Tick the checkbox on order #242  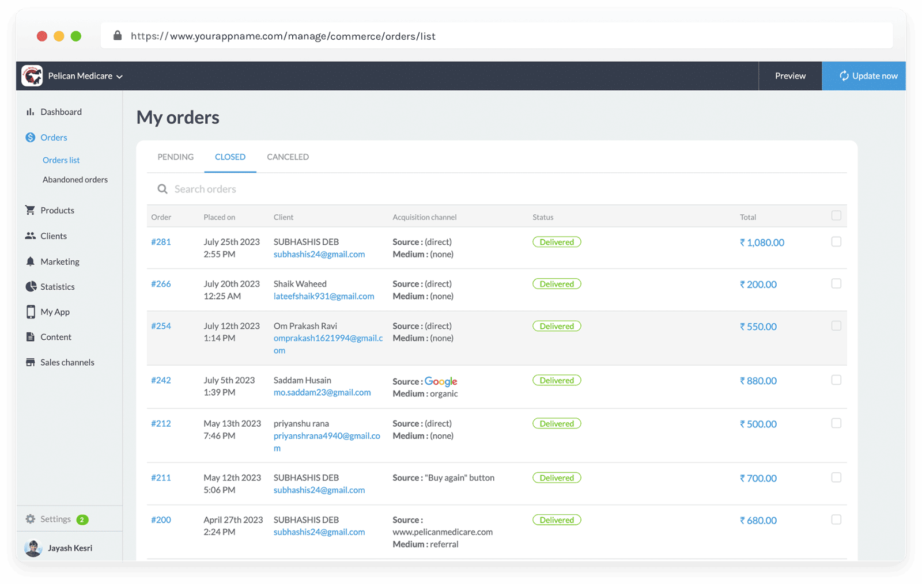click(836, 380)
